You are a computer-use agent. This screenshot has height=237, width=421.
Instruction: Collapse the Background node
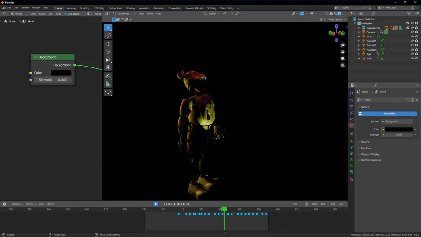[x=36, y=57]
